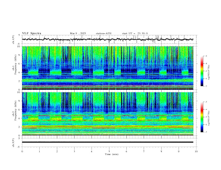This screenshot has width=221, height=170.
Task: Click time axis tick label "7"
Action: [x=144, y=151]
